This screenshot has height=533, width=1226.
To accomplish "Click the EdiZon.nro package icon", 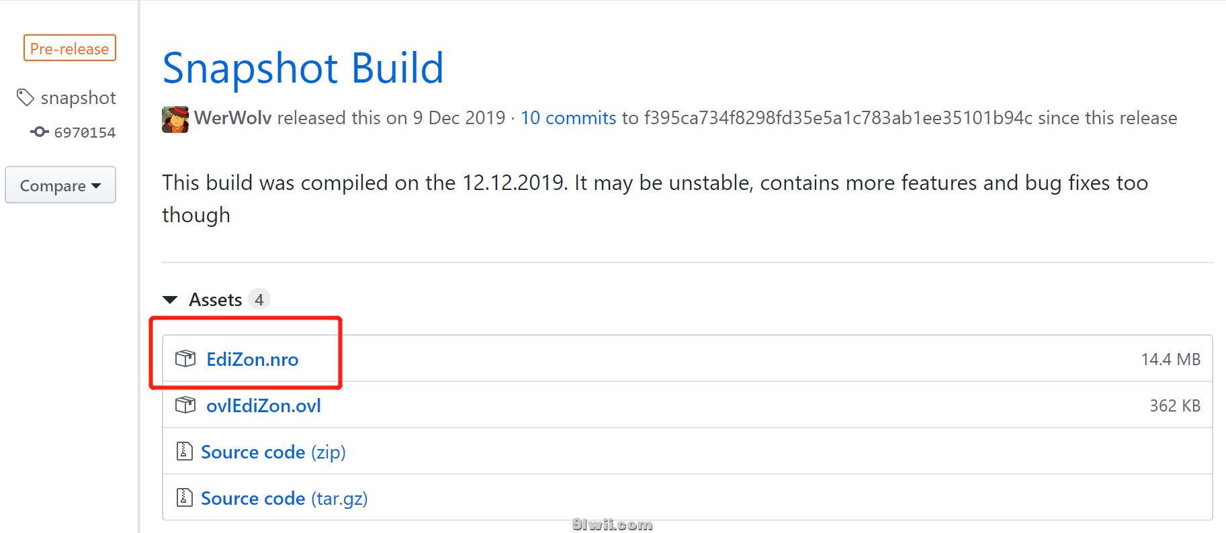I will pyautogui.click(x=185, y=359).
